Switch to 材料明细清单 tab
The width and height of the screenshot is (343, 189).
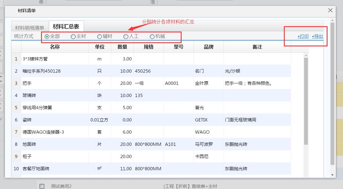point(29,28)
